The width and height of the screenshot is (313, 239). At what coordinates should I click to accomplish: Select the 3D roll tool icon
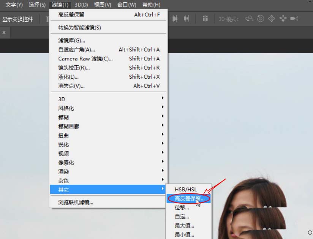260,18
